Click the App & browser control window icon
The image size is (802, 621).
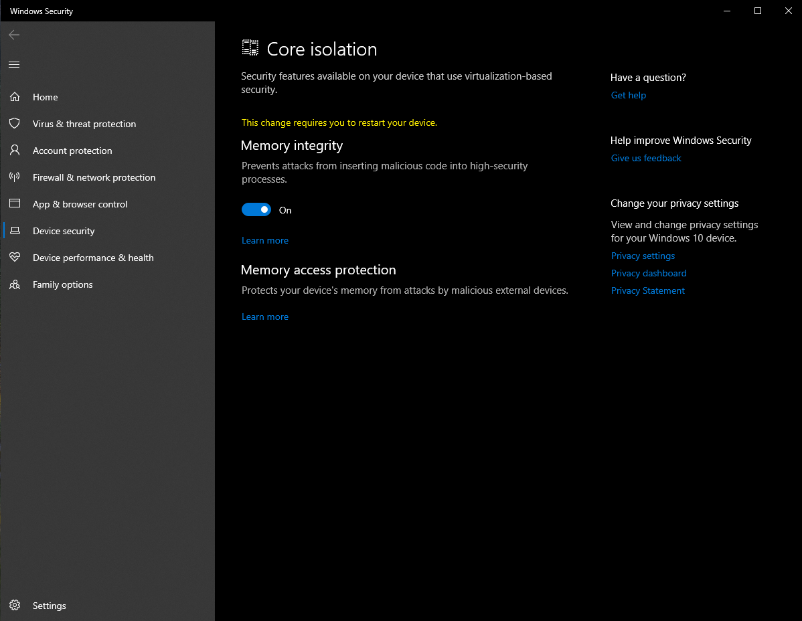15,204
